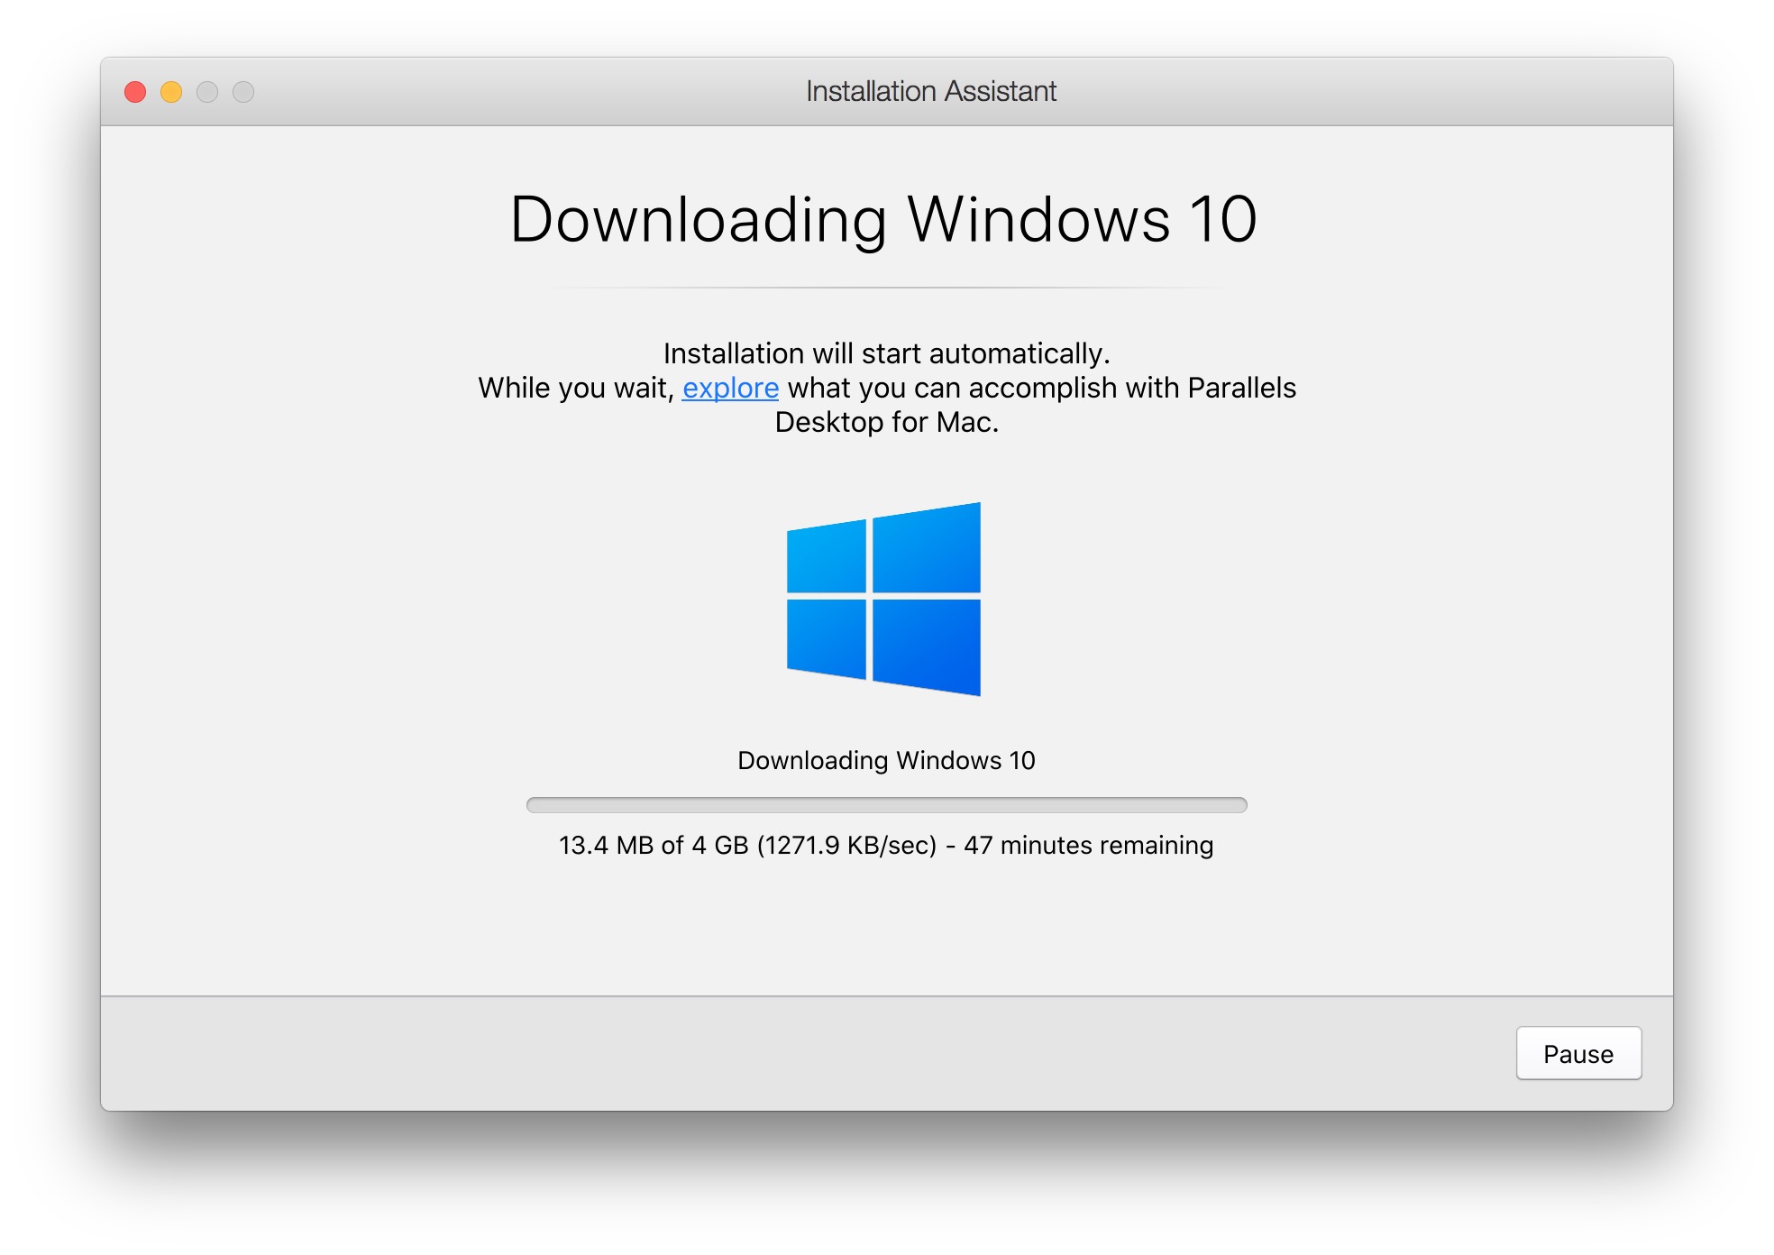
Task: Click the Installation Assistant window title
Action: [x=930, y=91]
